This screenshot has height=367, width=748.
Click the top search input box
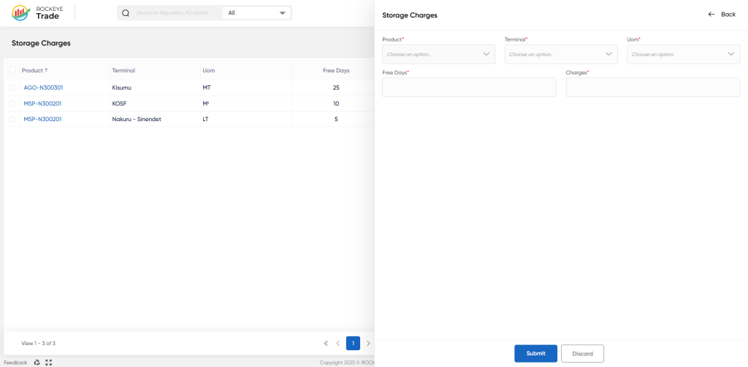coord(172,13)
